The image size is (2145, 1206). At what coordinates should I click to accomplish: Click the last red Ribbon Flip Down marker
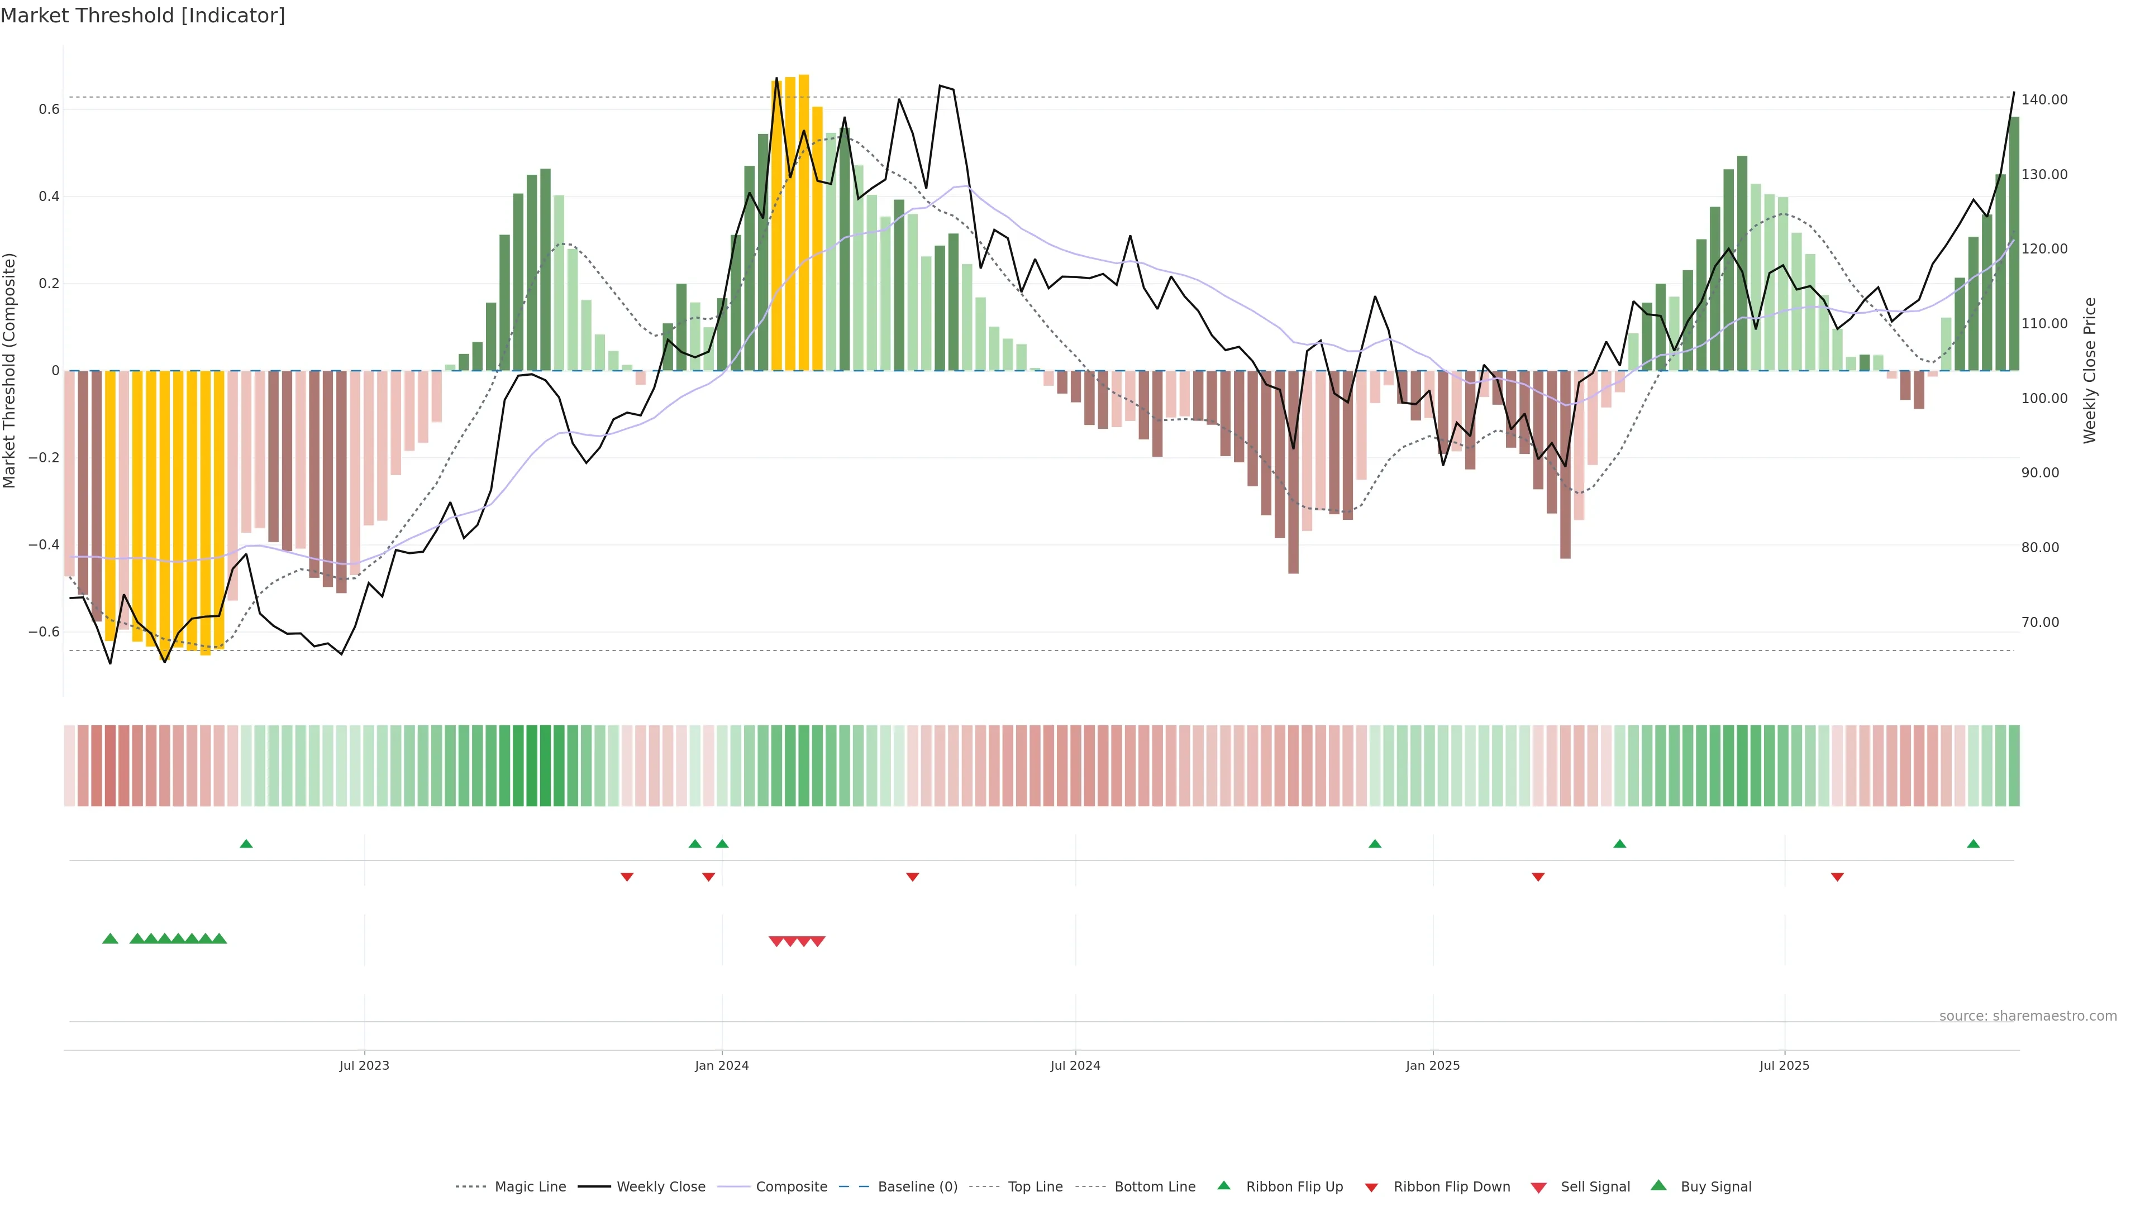pos(1837,877)
